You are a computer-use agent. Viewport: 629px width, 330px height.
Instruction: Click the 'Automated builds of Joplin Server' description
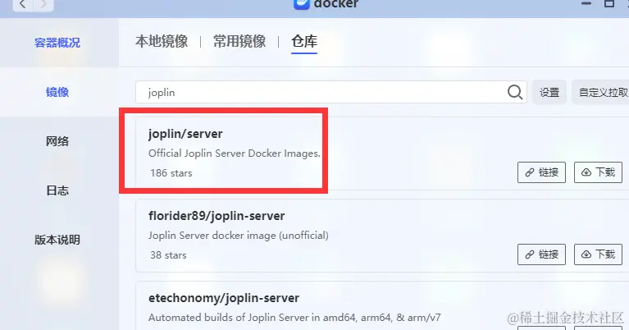pyautogui.click(x=294, y=318)
